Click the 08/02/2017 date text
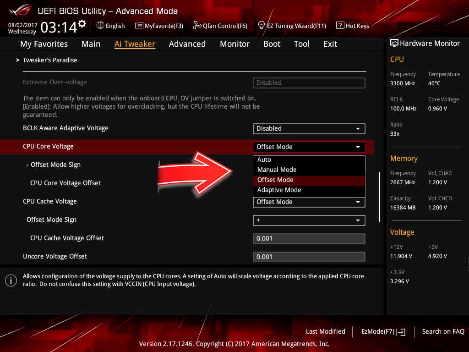Screen dimensions: 469x352 22,25
